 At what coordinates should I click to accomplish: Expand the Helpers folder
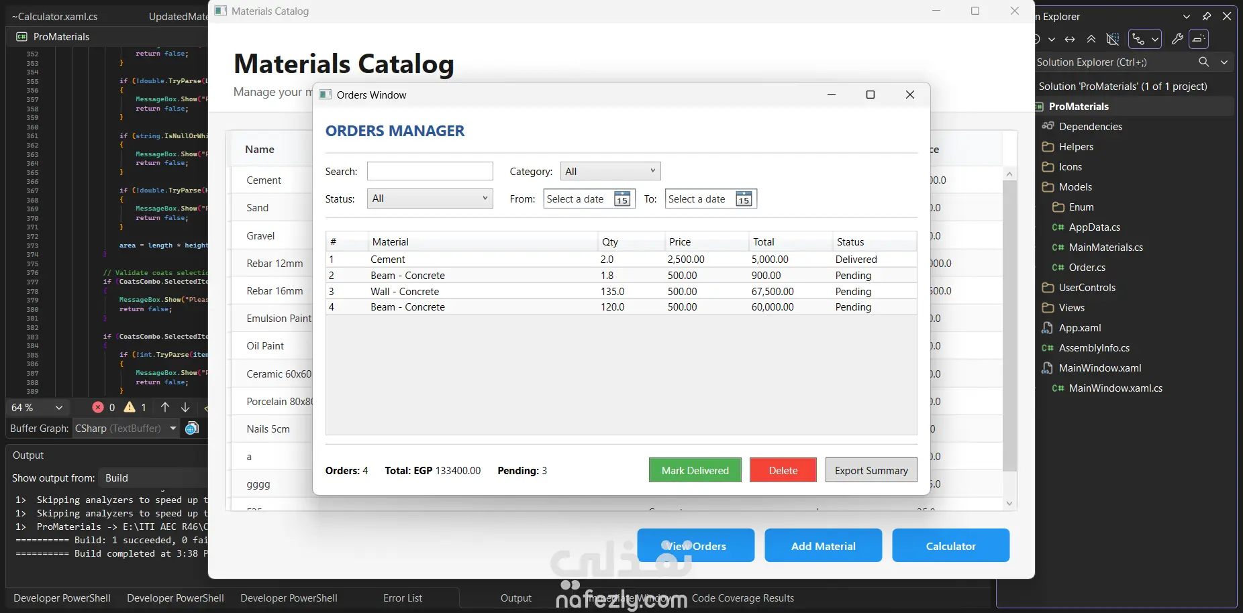coord(1076,147)
